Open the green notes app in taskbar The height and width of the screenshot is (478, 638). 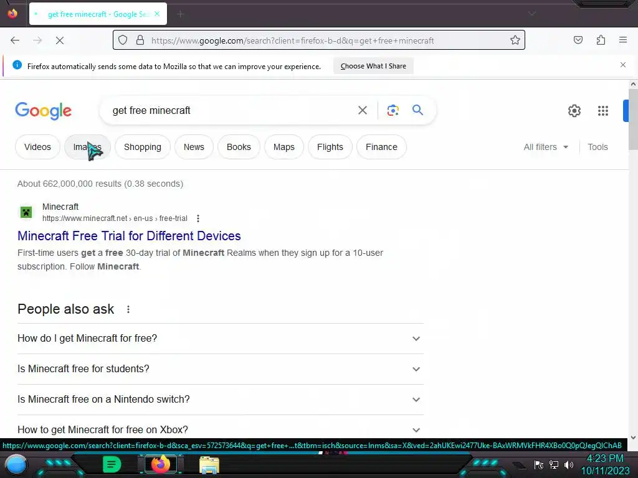(x=112, y=464)
